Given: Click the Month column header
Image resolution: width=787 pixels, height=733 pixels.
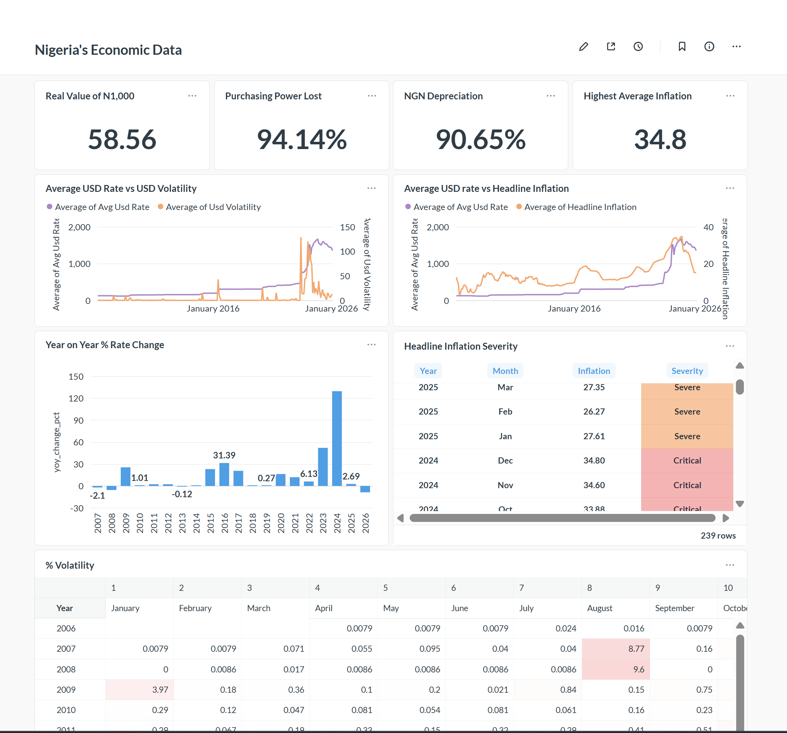Looking at the screenshot, I should (x=505, y=371).
